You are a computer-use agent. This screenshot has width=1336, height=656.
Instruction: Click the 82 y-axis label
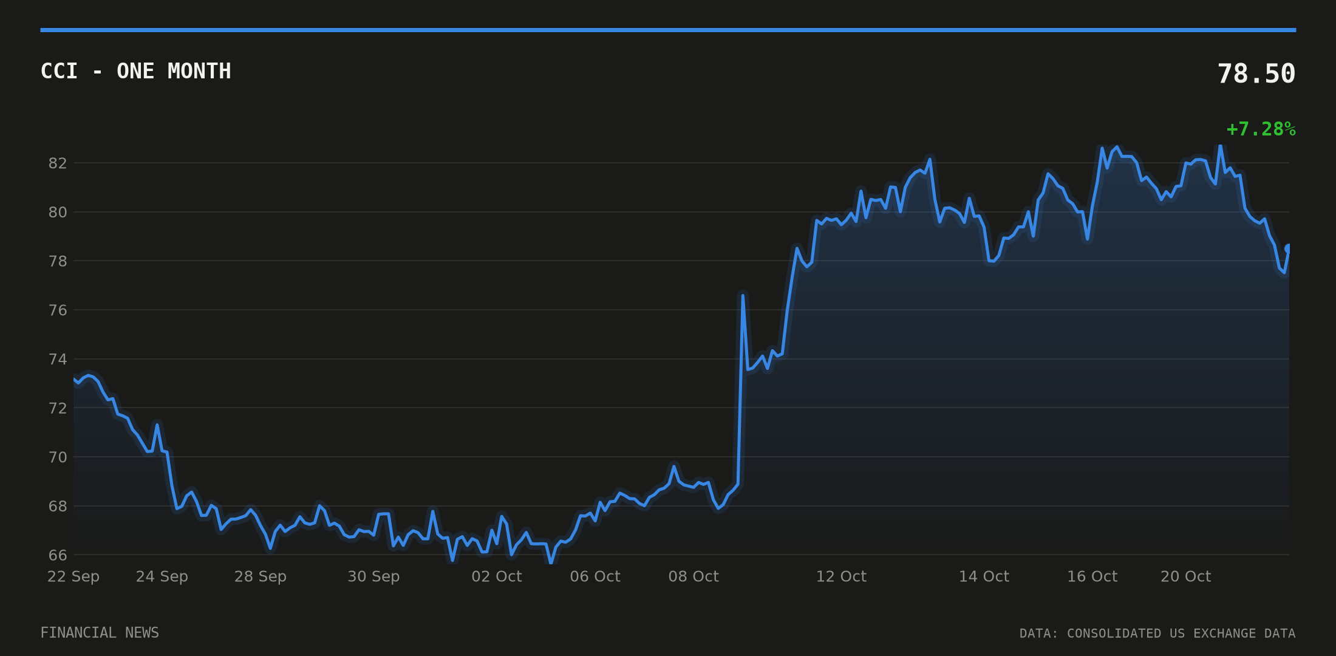tap(58, 163)
